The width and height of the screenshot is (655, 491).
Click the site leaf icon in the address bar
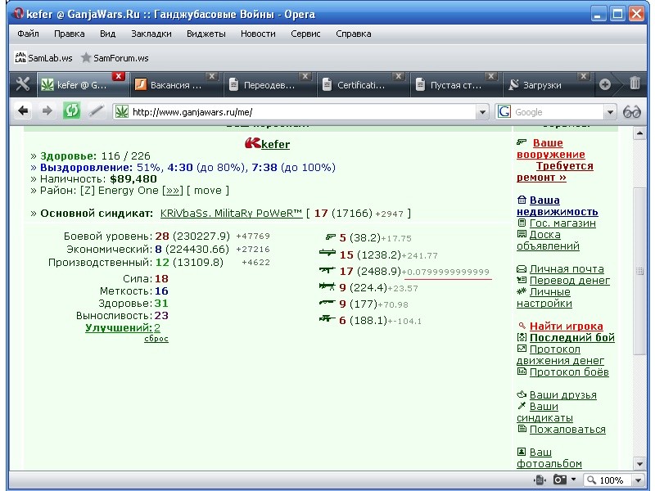point(121,111)
